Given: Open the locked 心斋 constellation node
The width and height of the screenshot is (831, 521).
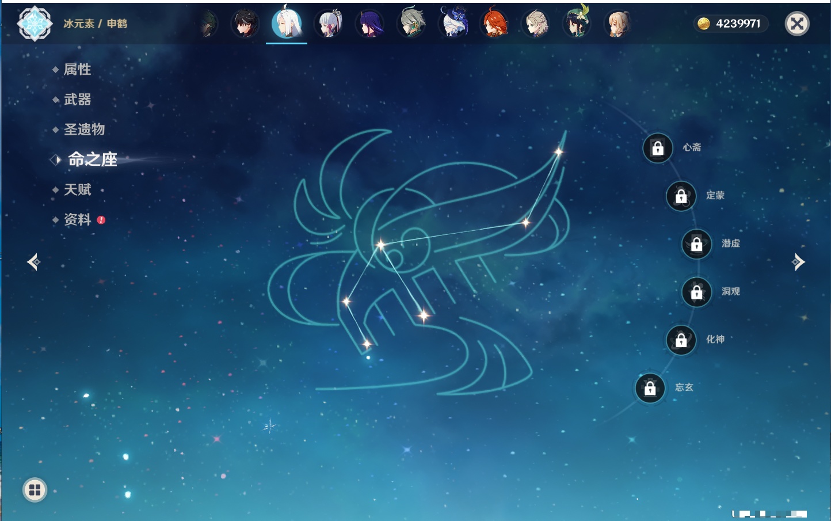Looking at the screenshot, I should click(x=658, y=148).
